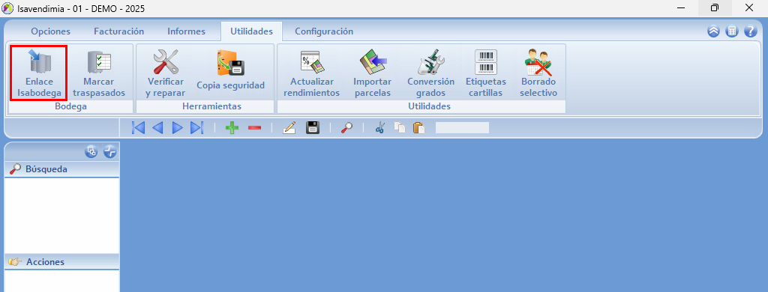Add new record with green plus
This screenshot has height=292, width=768.
coord(232,128)
